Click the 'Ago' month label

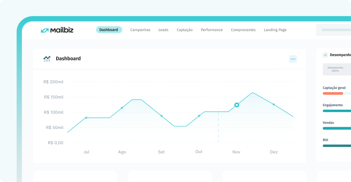pyautogui.click(x=122, y=152)
